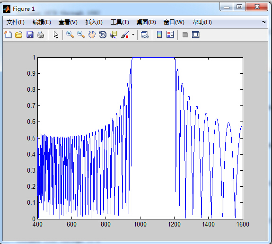Screen dimensions: 272x244
Task: Activate the Zoom Out magnifier tool
Action: pos(81,35)
